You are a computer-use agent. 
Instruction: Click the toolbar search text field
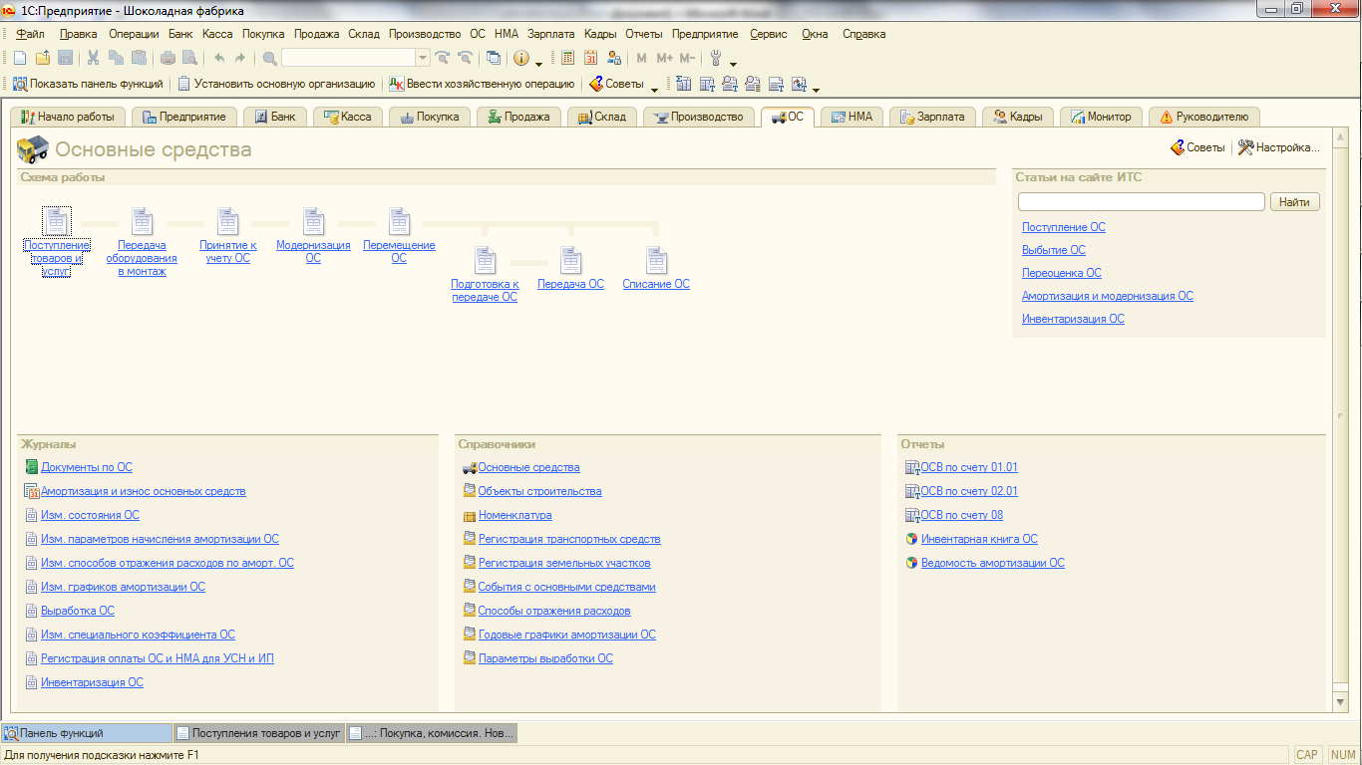pyautogui.click(x=348, y=58)
